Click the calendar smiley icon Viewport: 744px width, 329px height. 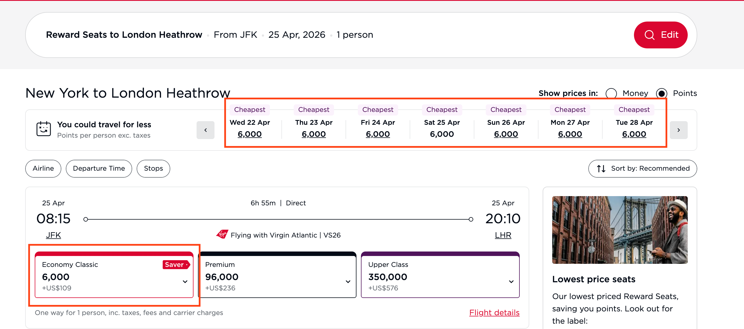tap(44, 129)
